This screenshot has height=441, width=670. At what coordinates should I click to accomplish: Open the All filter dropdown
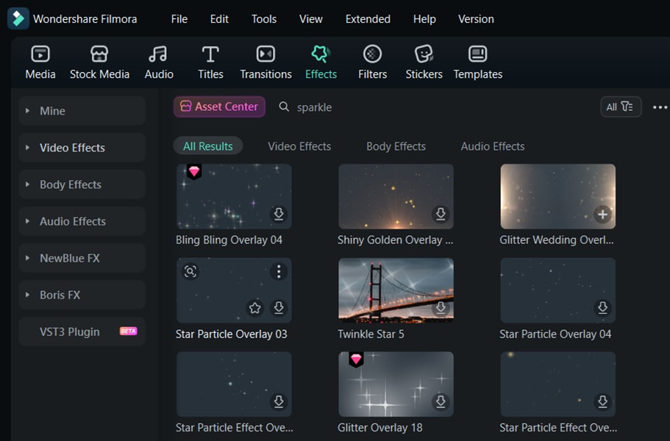click(621, 107)
